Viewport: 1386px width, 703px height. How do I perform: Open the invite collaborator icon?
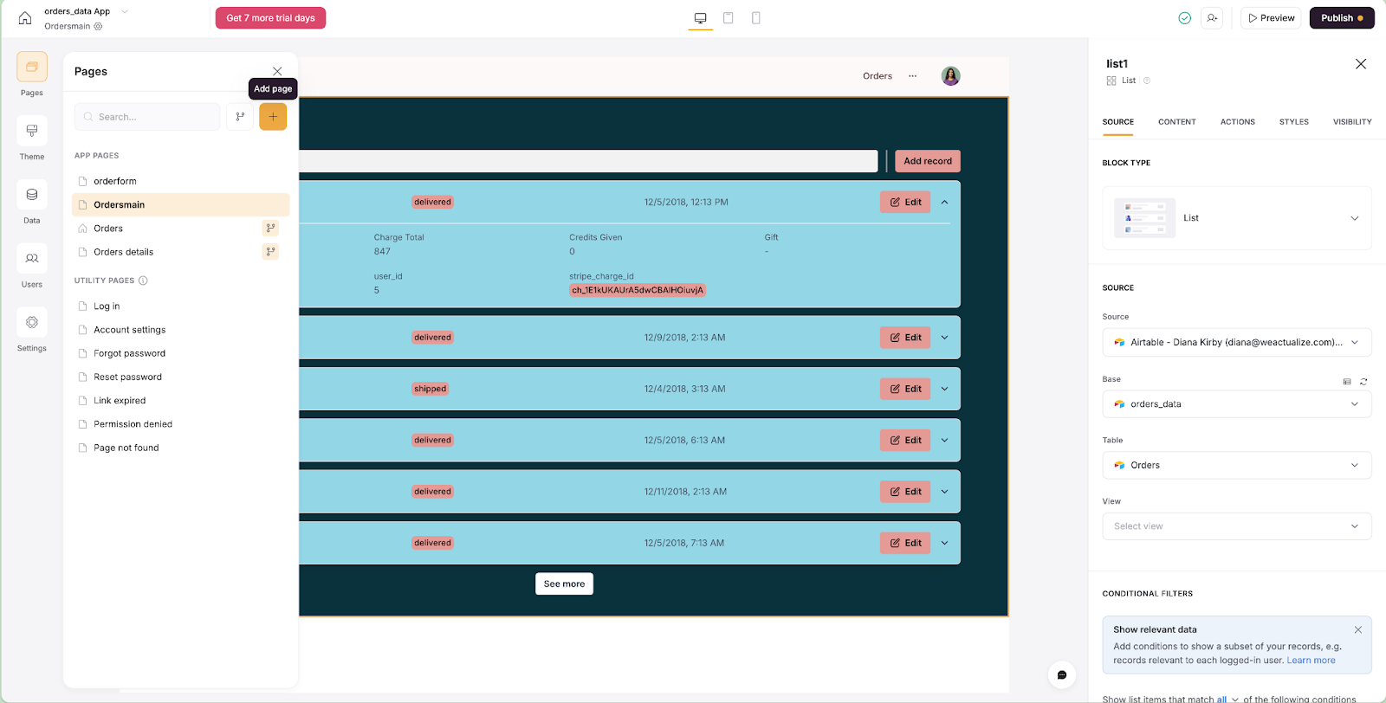(x=1213, y=18)
